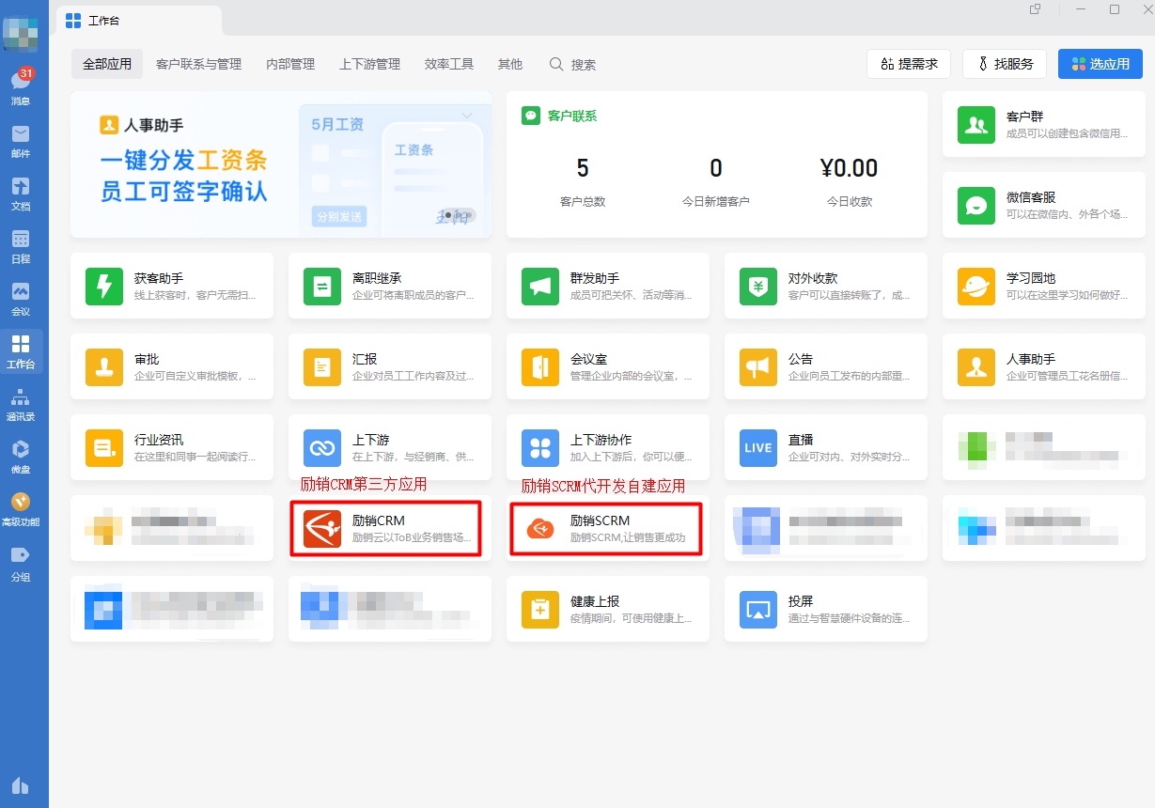Open the 健康上报 health report app

607,609
